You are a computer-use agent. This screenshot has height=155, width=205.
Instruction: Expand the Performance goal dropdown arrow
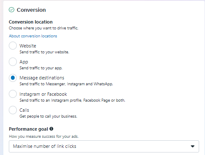(192, 146)
